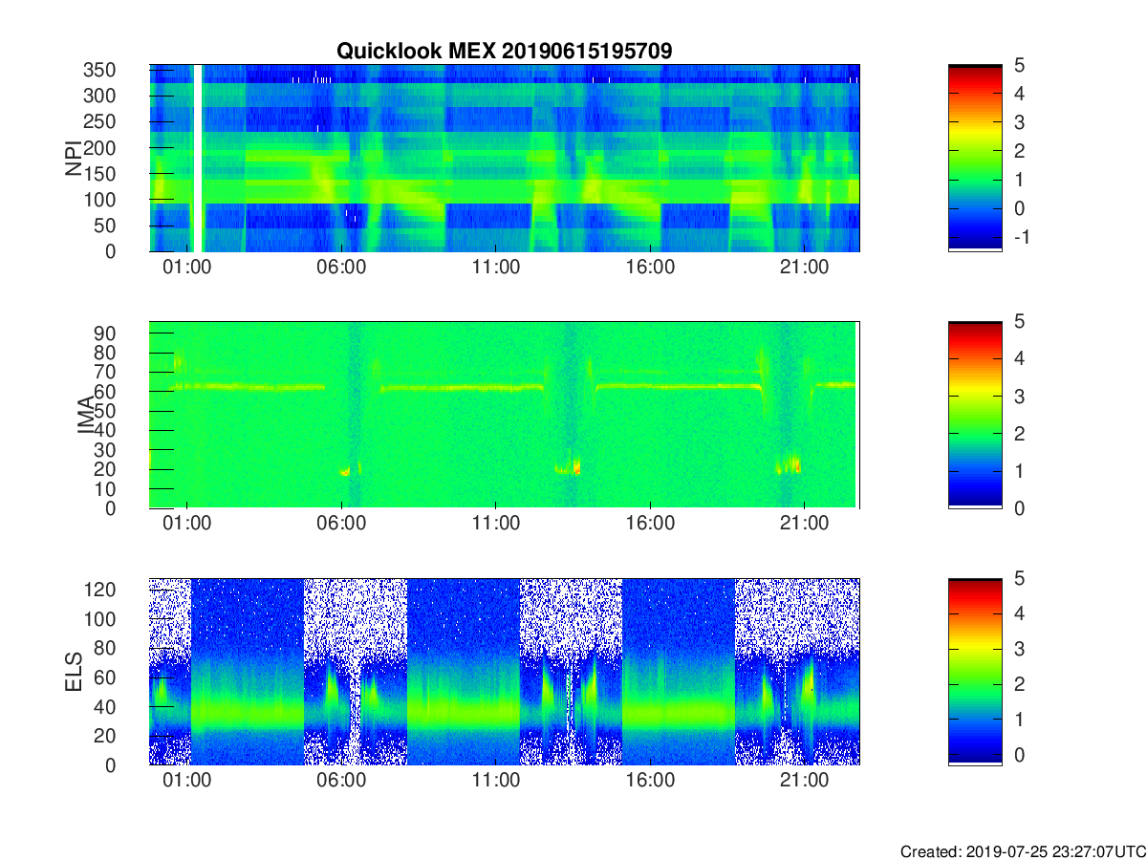Viewport: 1147px width, 860px height.
Task: Click the NPI y-axis label
Action: coord(74,159)
